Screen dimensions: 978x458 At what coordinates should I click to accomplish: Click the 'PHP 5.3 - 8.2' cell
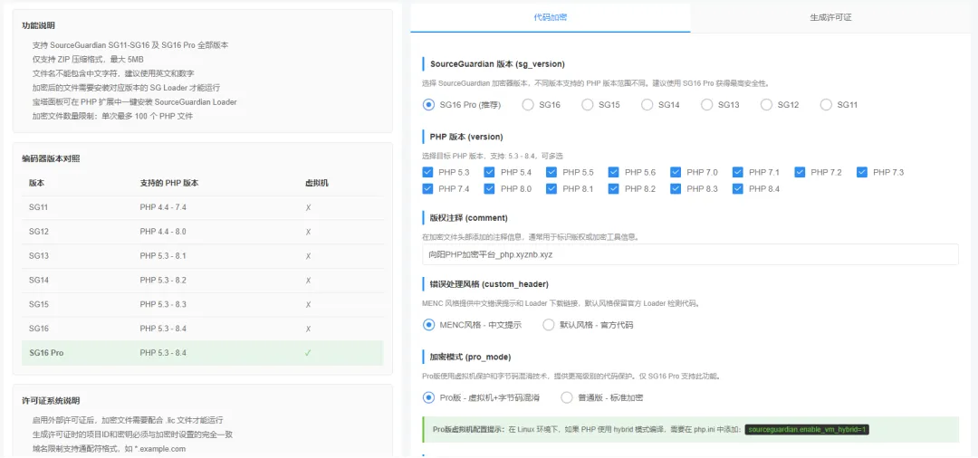[x=163, y=281]
